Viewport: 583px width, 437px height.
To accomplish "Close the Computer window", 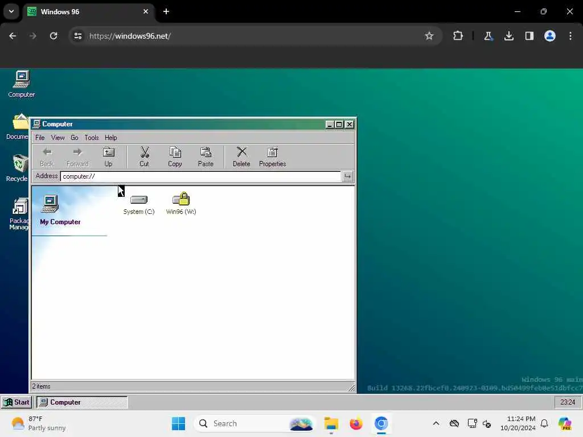I will (x=350, y=124).
